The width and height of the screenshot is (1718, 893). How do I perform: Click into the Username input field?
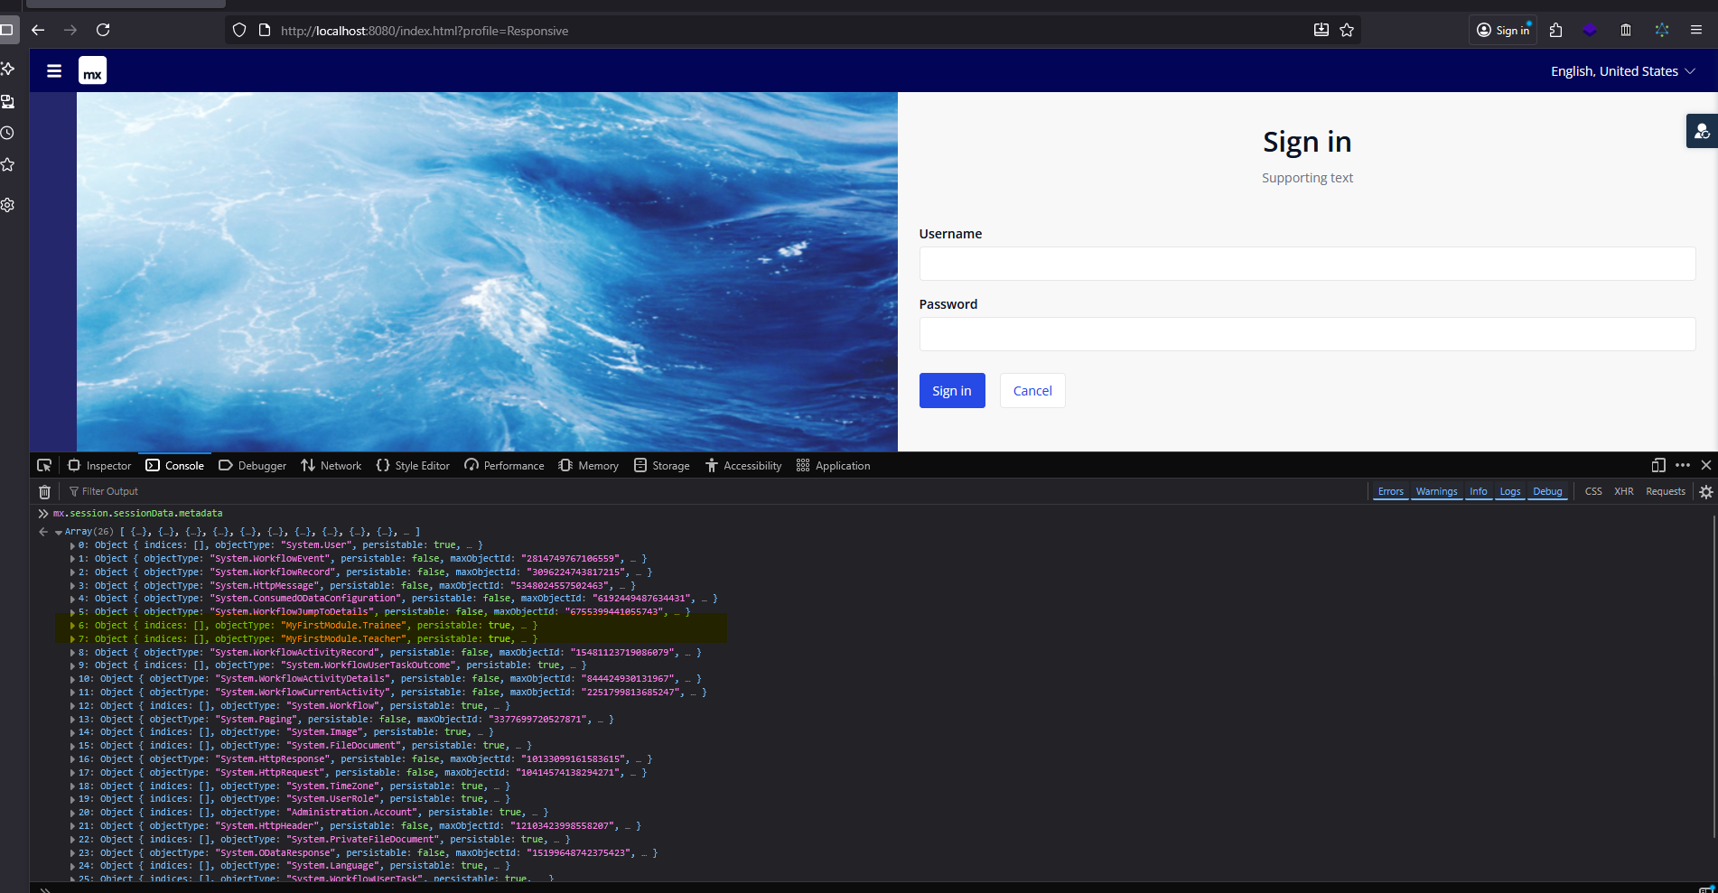point(1306,264)
